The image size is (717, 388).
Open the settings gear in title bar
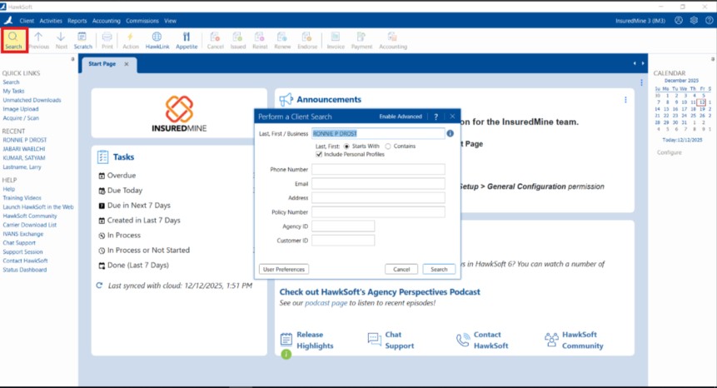tap(694, 19)
